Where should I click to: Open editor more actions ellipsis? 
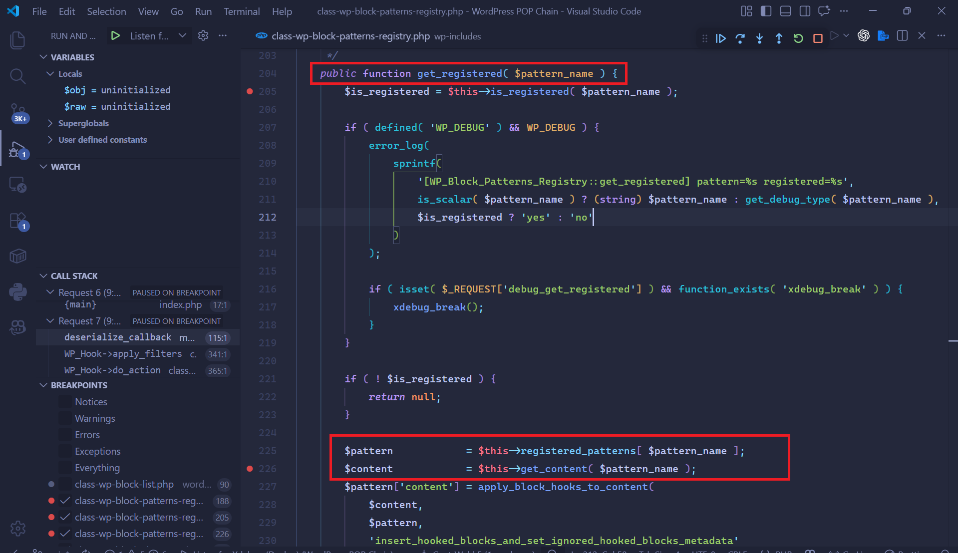(941, 36)
